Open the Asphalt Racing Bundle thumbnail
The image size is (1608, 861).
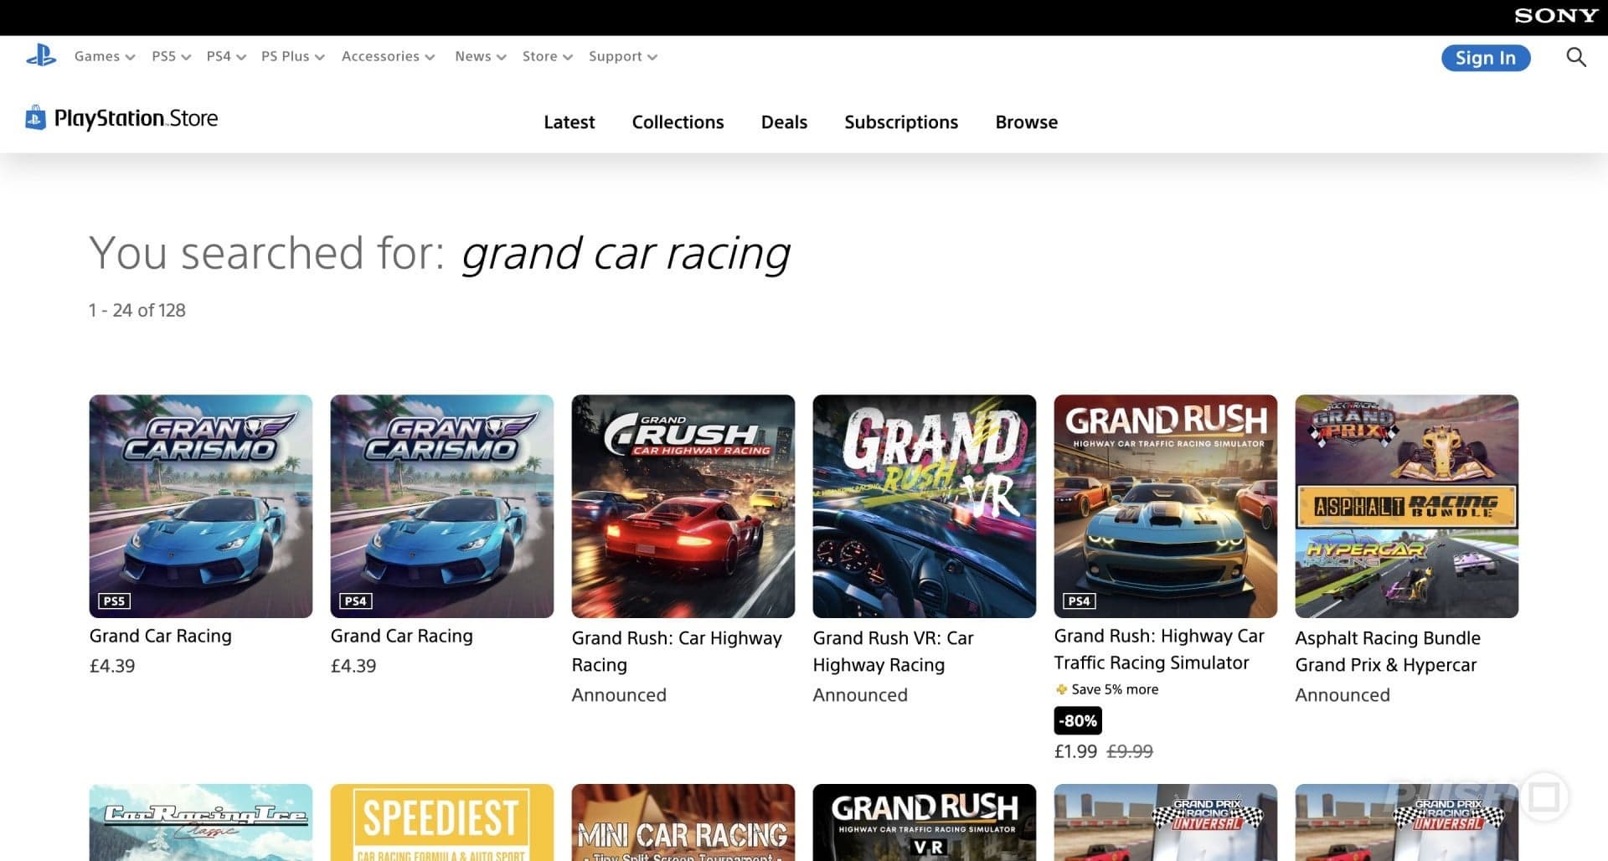(1406, 506)
